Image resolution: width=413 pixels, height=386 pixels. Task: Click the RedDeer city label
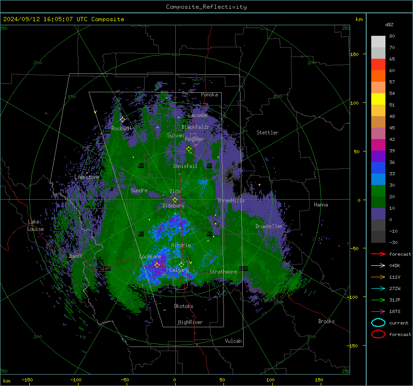click(x=195, y=139)
